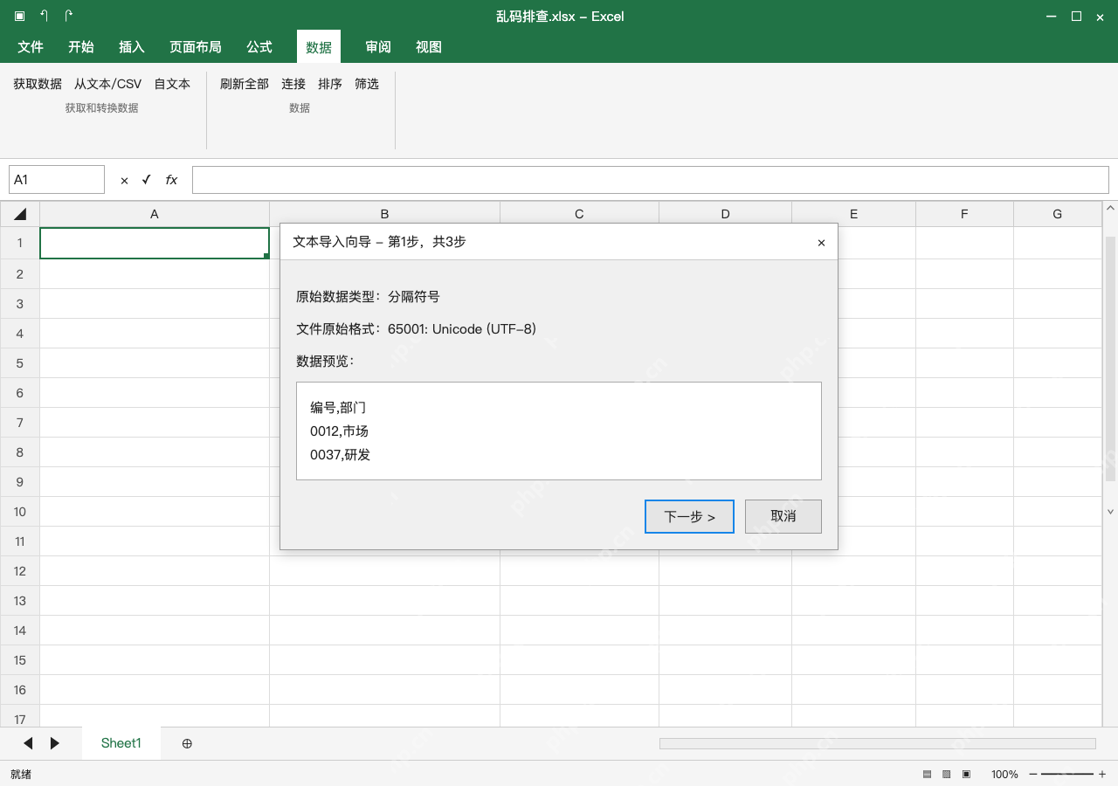The width and height of the screenshot is (1118, 786).
Task: Click the horizontal scrollbar track
Action: (x=878, y=743)
